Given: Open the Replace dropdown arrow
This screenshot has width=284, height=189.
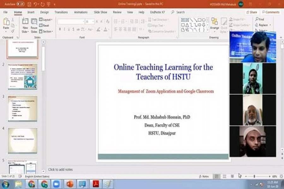Looking at the screenshot, I should click(x=270, y=25).
